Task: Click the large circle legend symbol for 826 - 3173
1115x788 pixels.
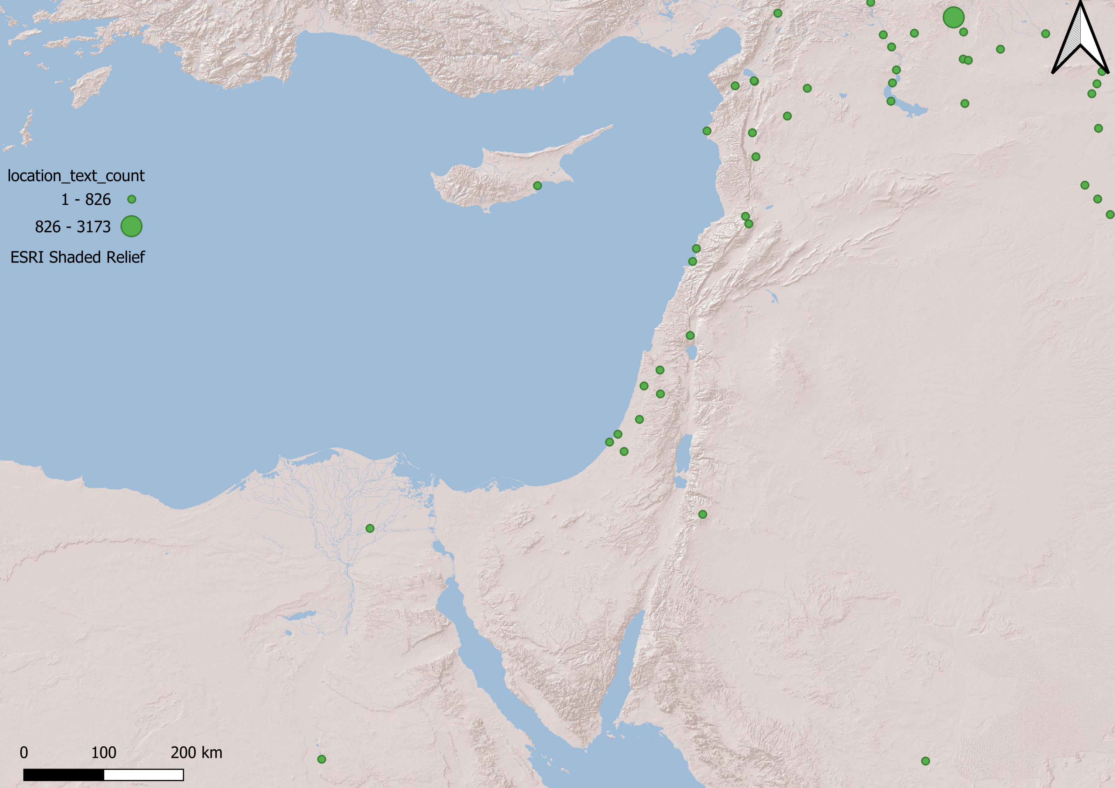Action: tap(131, 227)
